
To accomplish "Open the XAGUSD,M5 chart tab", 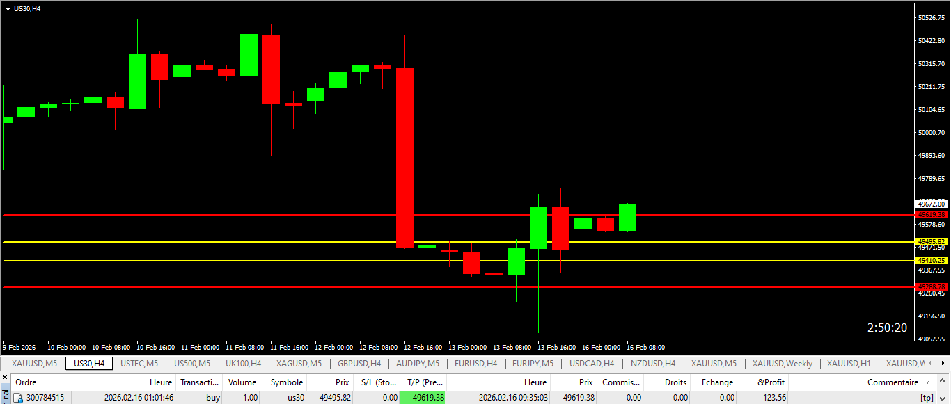I will (x=299, y=363).
